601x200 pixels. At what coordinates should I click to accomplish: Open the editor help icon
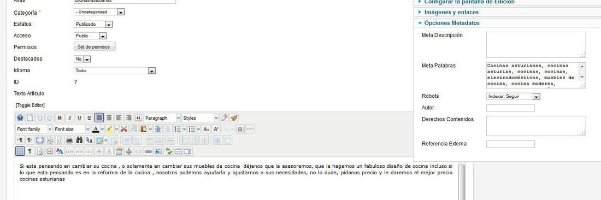pos(20,118)
